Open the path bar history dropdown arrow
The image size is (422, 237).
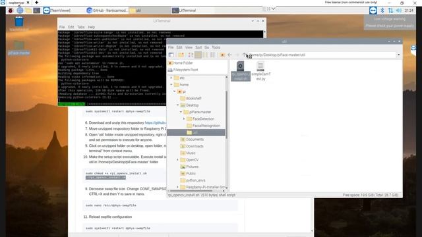click(398, 55)
